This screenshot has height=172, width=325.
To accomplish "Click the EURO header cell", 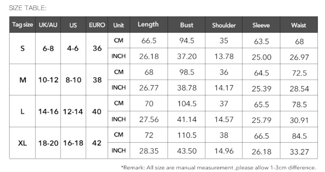I will point(97,25).
